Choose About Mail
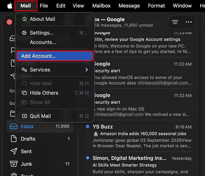Screen dimensions: 205x176 tap(55, 19)
